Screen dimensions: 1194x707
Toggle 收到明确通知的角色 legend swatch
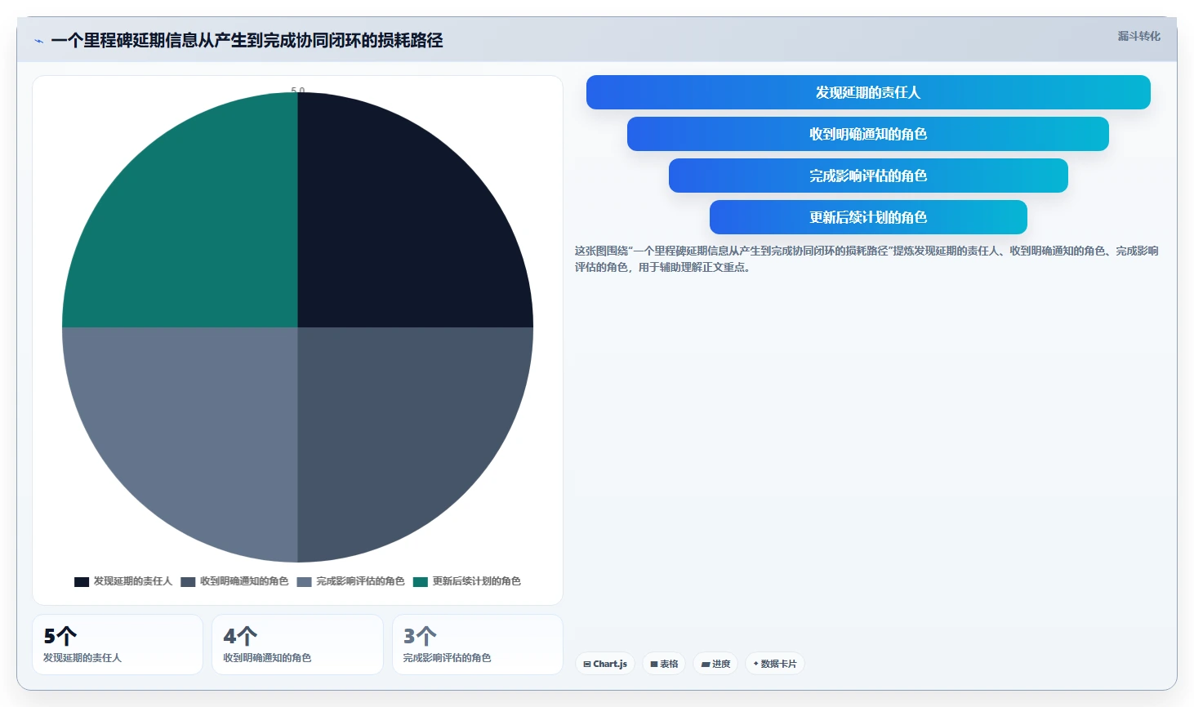188,581
